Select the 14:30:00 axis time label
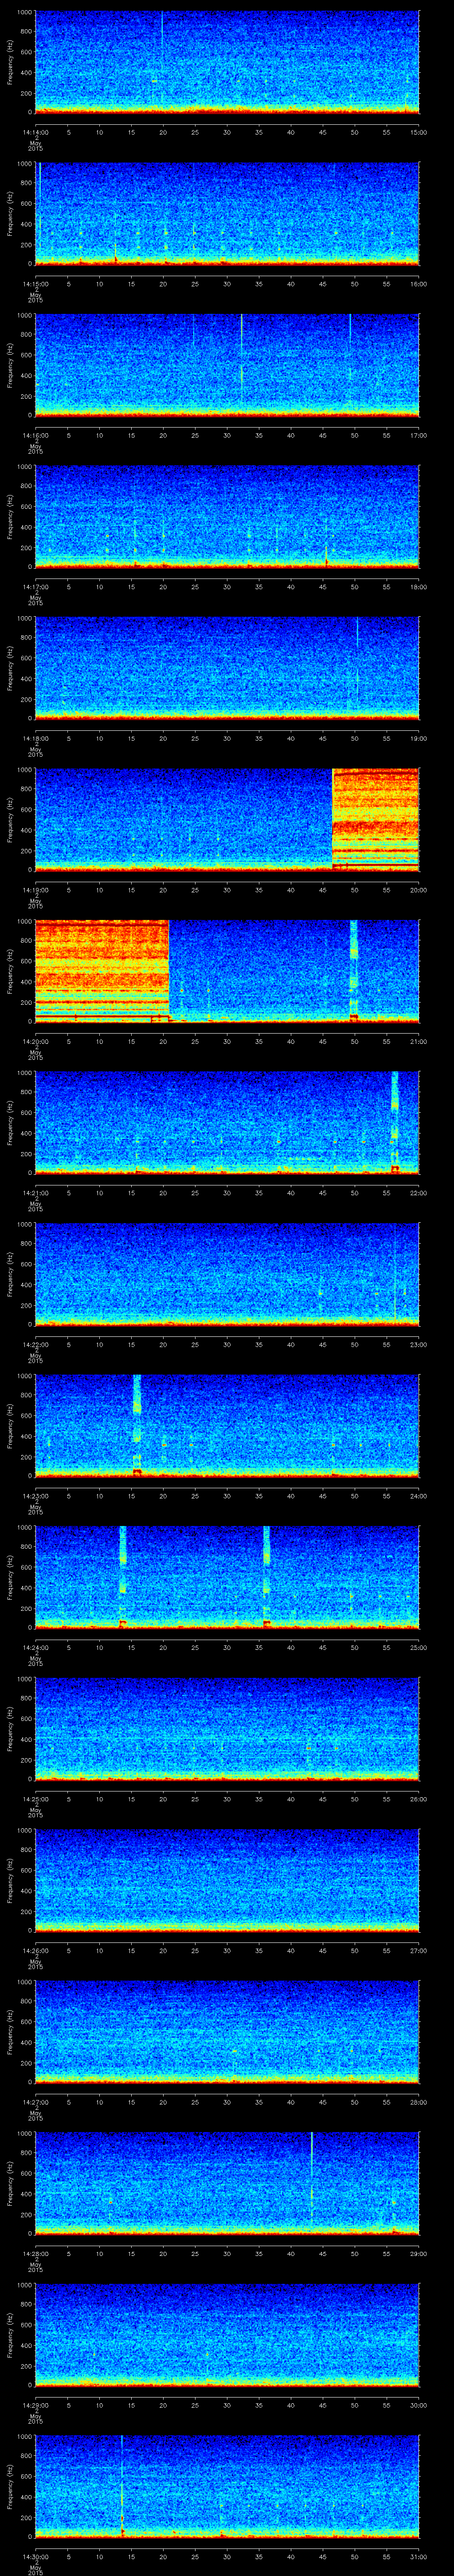 [x=35, y=2556]
